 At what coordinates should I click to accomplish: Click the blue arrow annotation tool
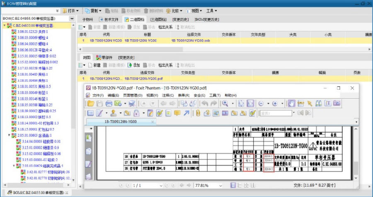(187, 113)
